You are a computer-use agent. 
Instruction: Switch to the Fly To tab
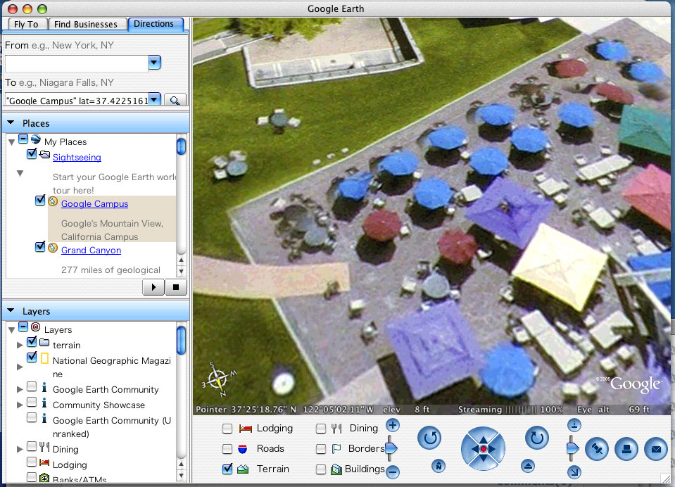click(26, 23)
